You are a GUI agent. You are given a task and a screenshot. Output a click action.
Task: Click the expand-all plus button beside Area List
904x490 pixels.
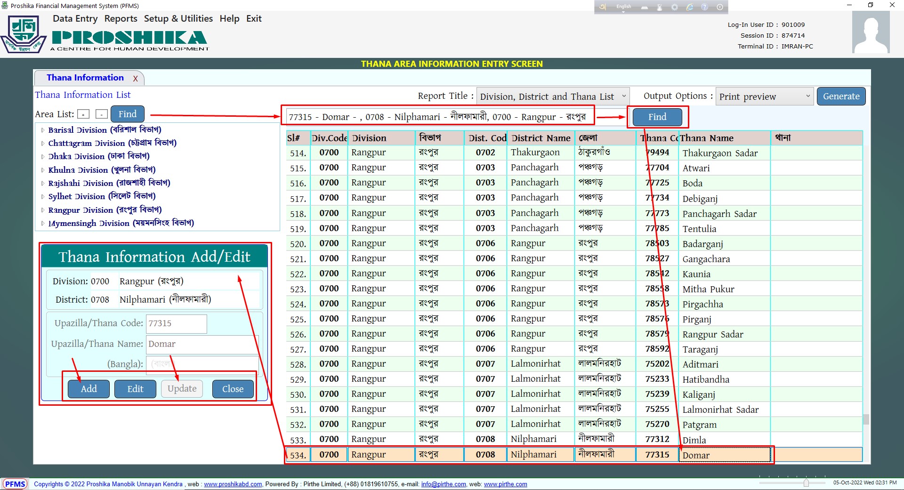pyautogui.click(x=83, y=114)
